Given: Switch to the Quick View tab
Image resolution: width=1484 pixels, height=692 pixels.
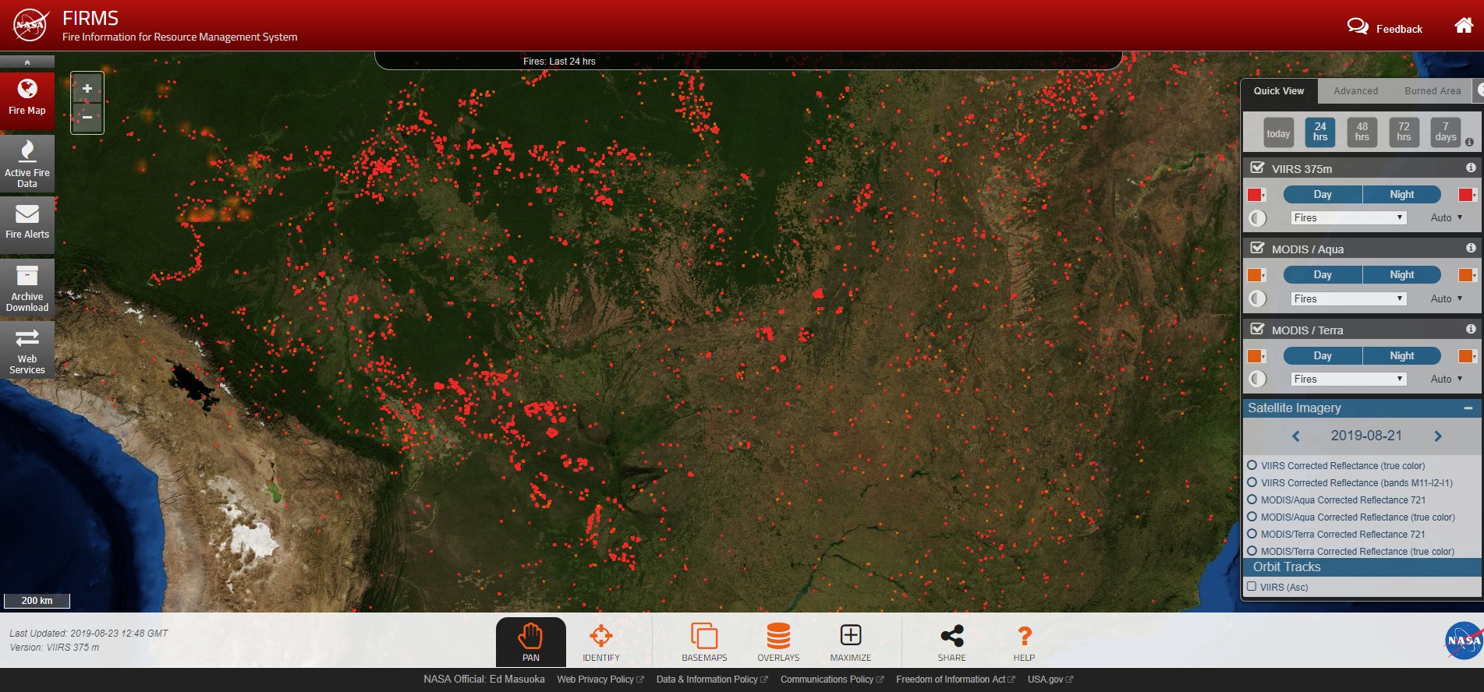Looking at the screenshot, I should (x=1279, y=91).
